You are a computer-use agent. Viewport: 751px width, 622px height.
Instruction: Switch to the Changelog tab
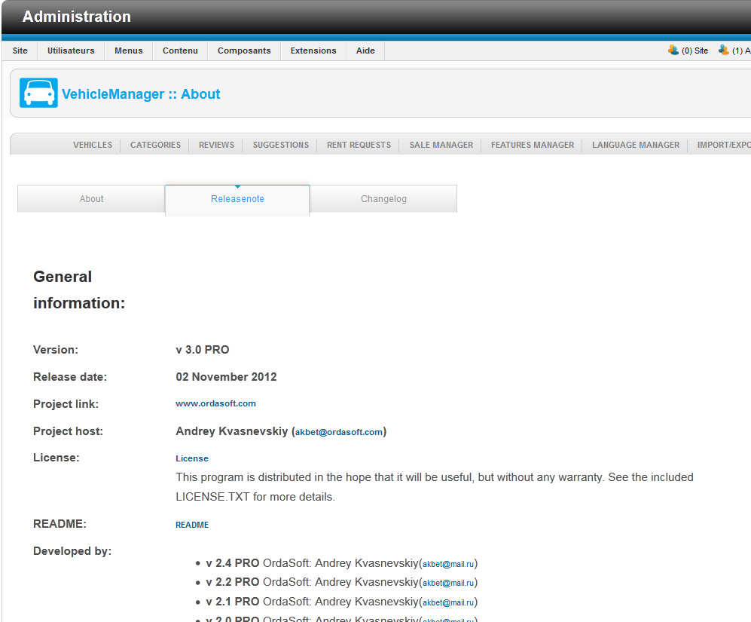pos(383,198)
